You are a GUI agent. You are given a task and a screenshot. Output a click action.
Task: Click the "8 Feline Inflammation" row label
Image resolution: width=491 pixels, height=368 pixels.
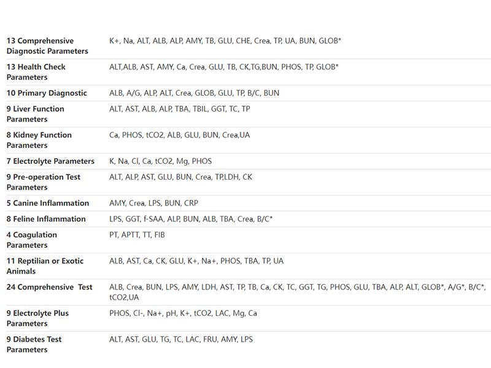46,219
